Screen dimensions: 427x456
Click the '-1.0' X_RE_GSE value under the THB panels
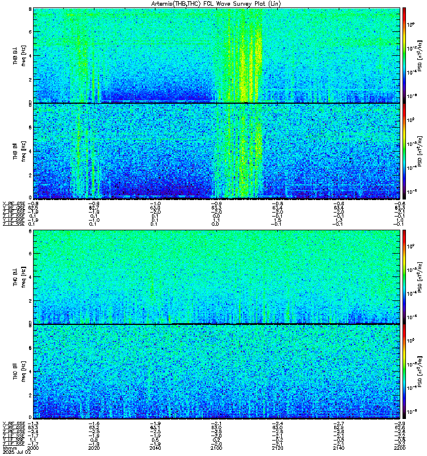155,203
